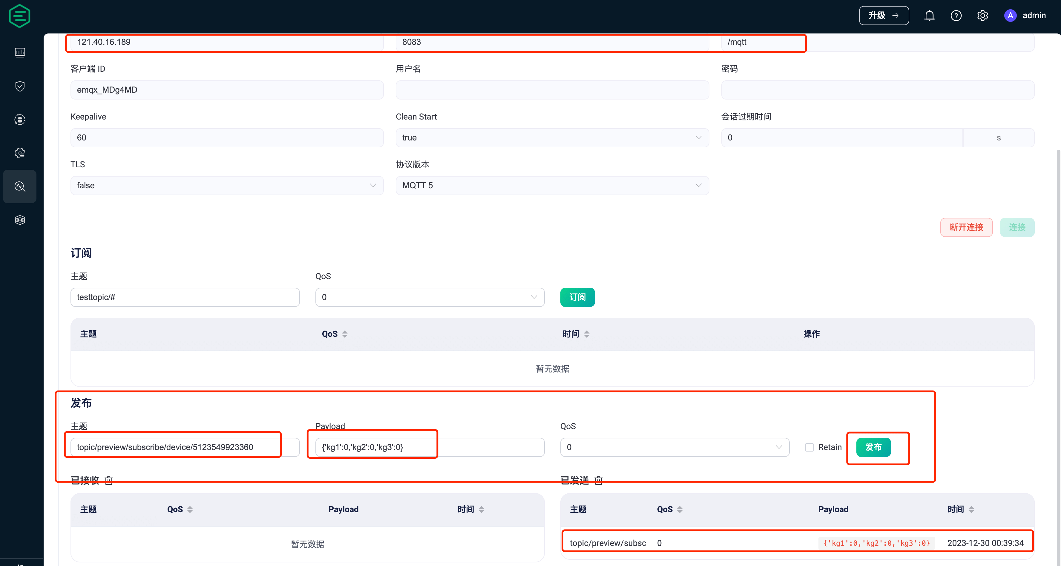Open the notifications bell icon
The image size is (1061, 566).
(x=929, y=16)
